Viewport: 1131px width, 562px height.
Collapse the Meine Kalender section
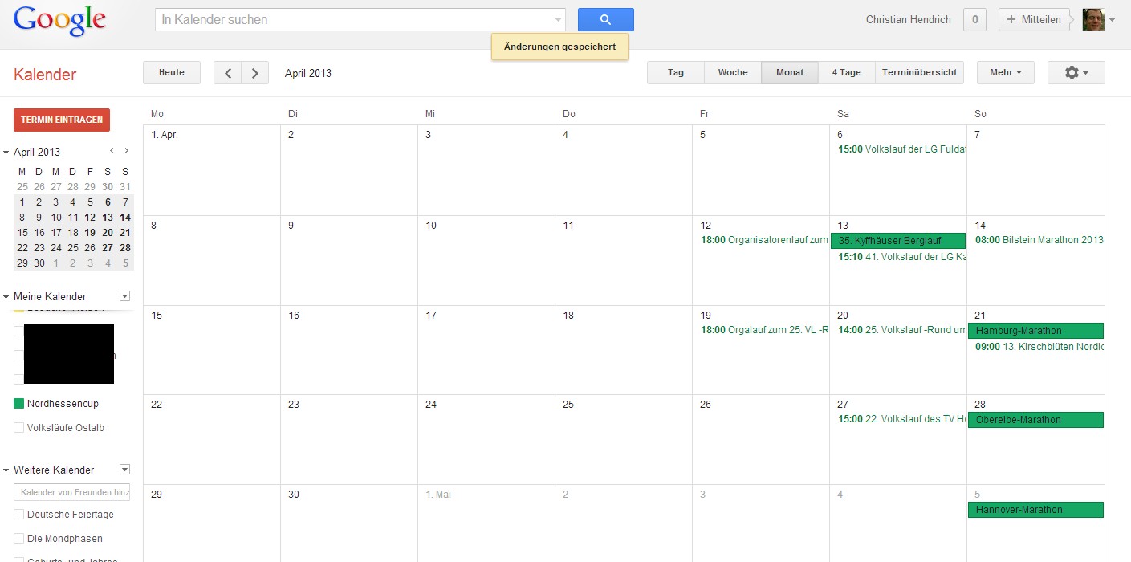point(6,296)
